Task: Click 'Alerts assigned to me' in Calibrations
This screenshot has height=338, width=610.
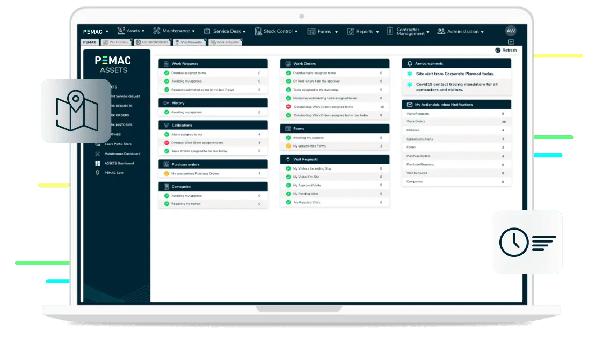Action: [213, 135]
